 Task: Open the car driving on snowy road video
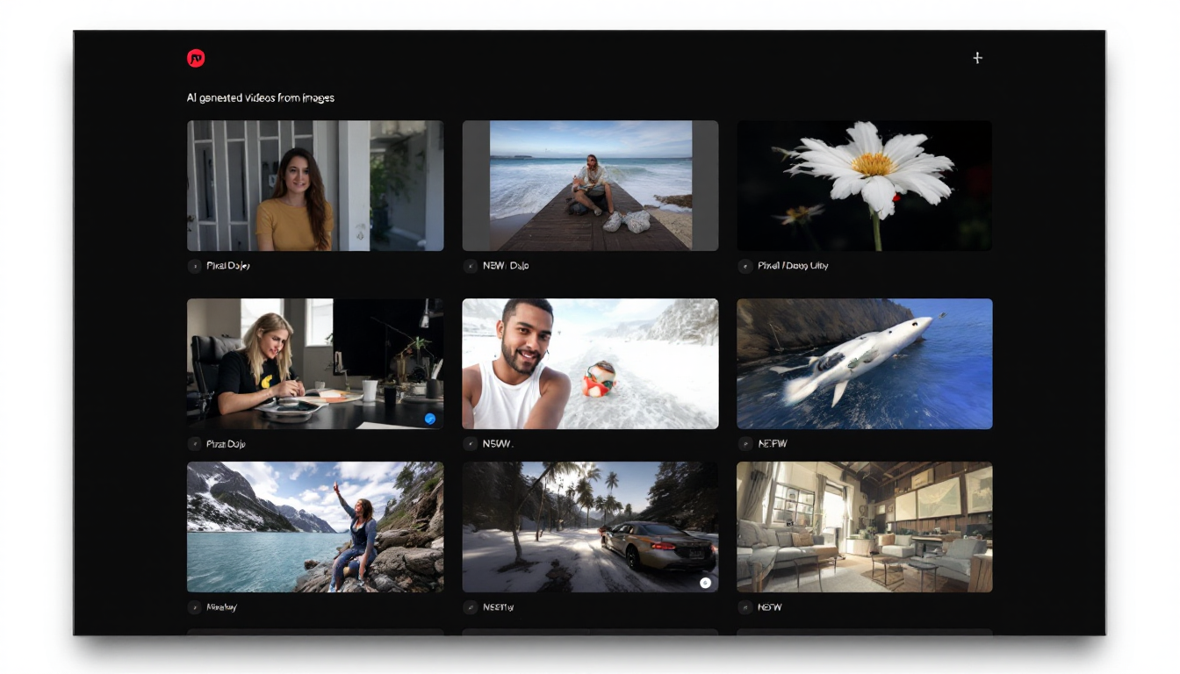(x=589, y=527)
